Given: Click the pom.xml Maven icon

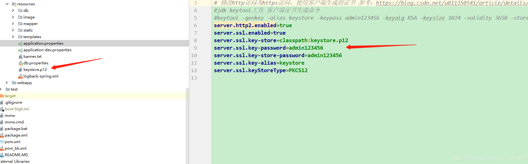Looking at the screenshot, I should (2, 142).
